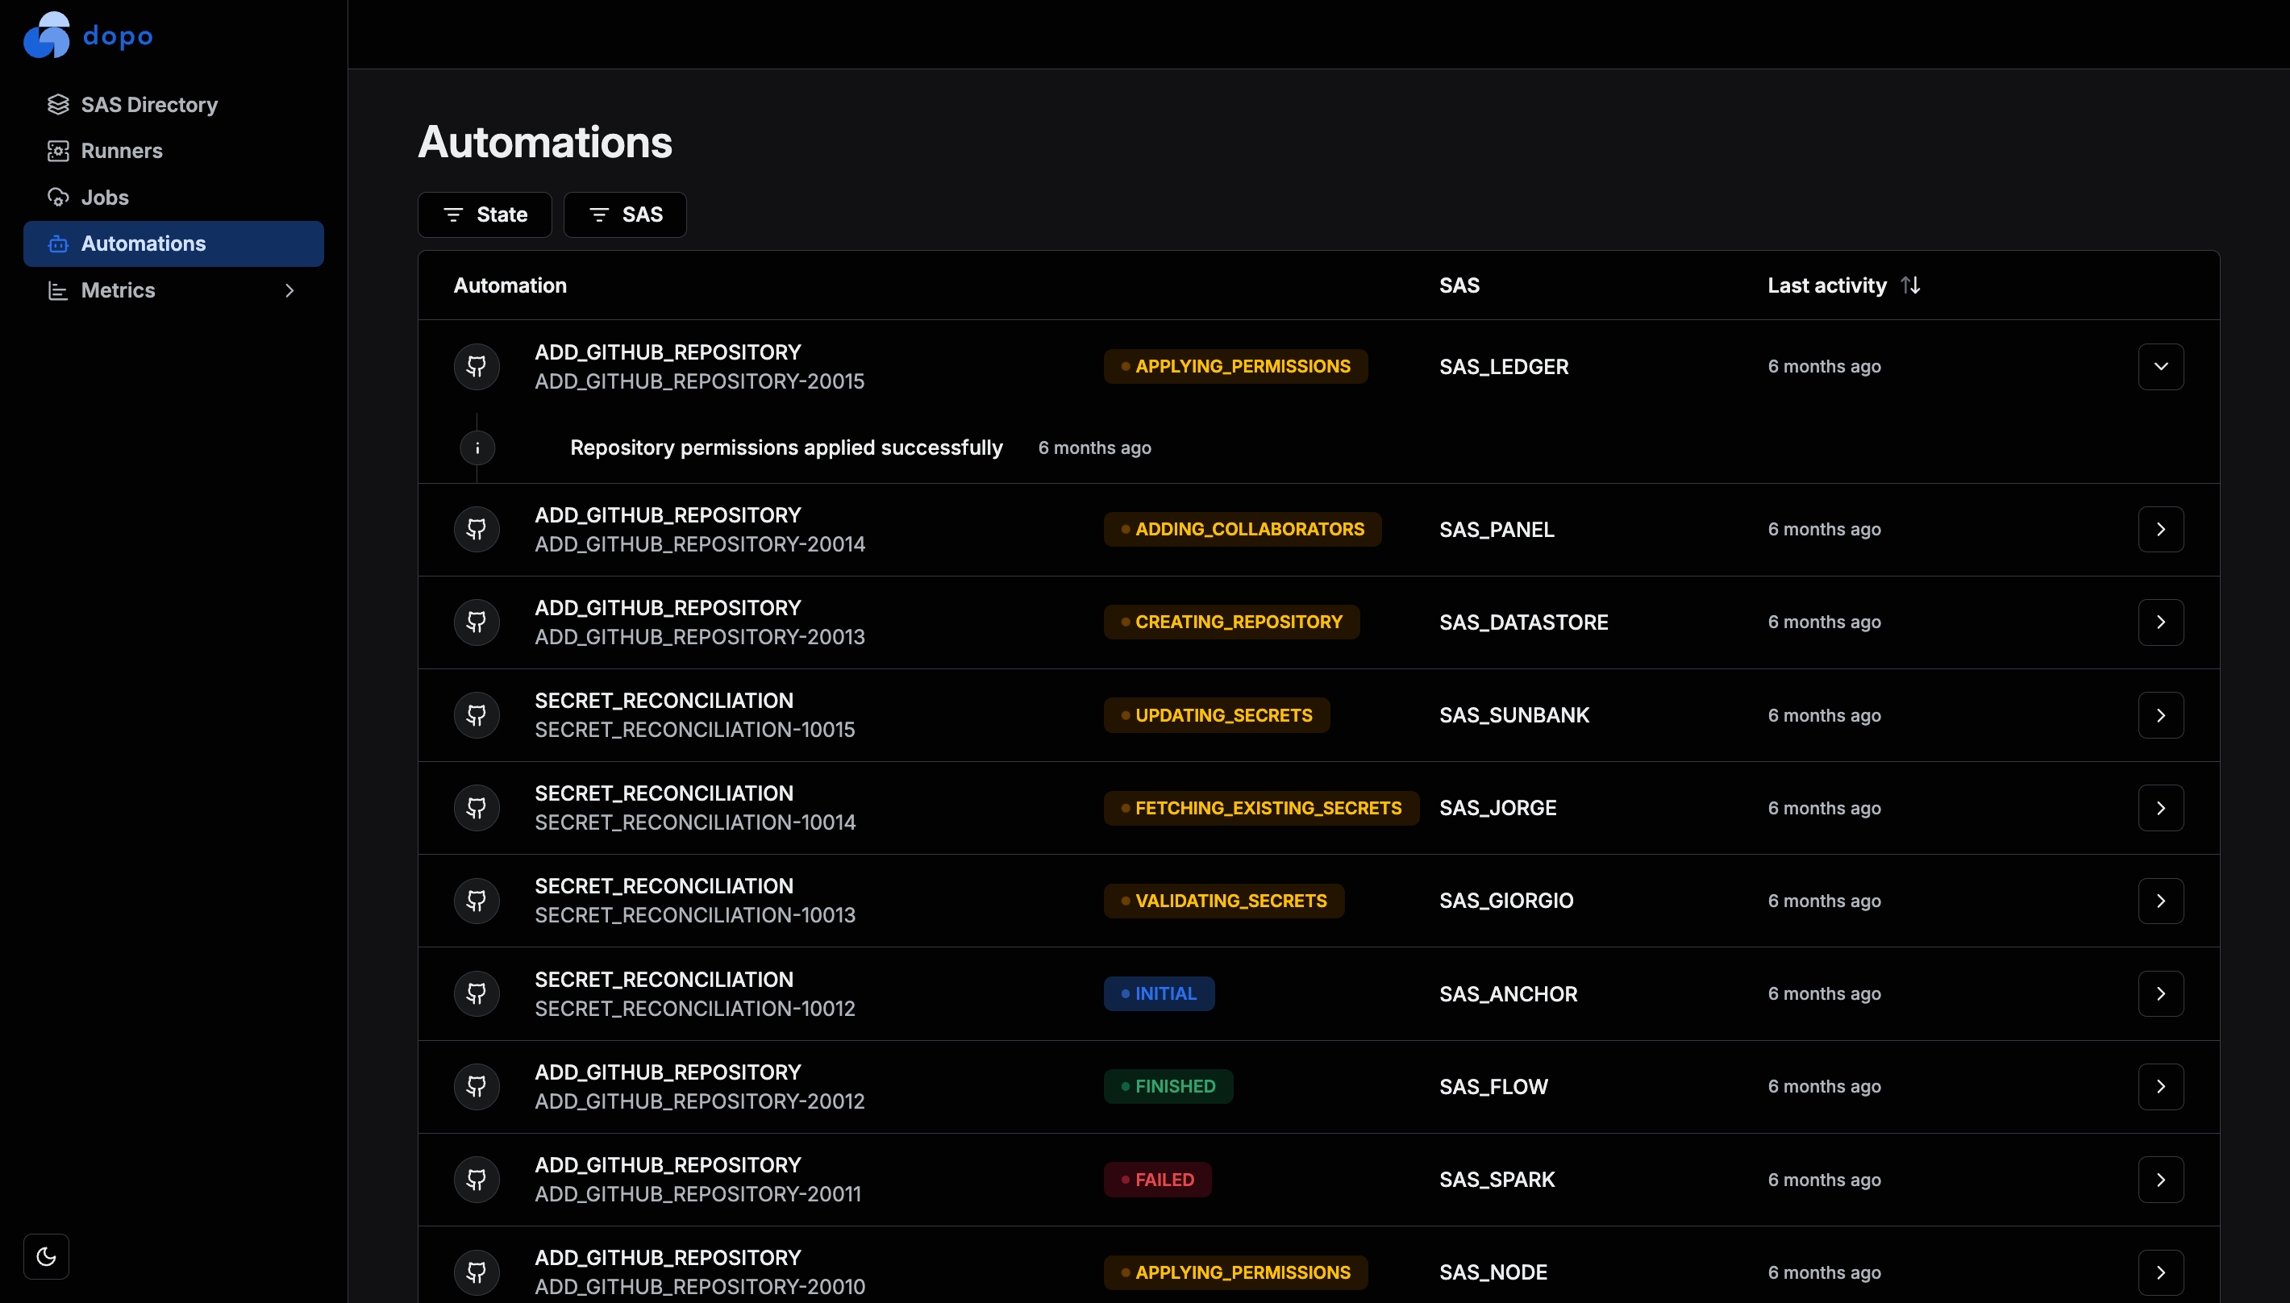
Task: Click the Automations robot icon
Action: tap(58, 244)
